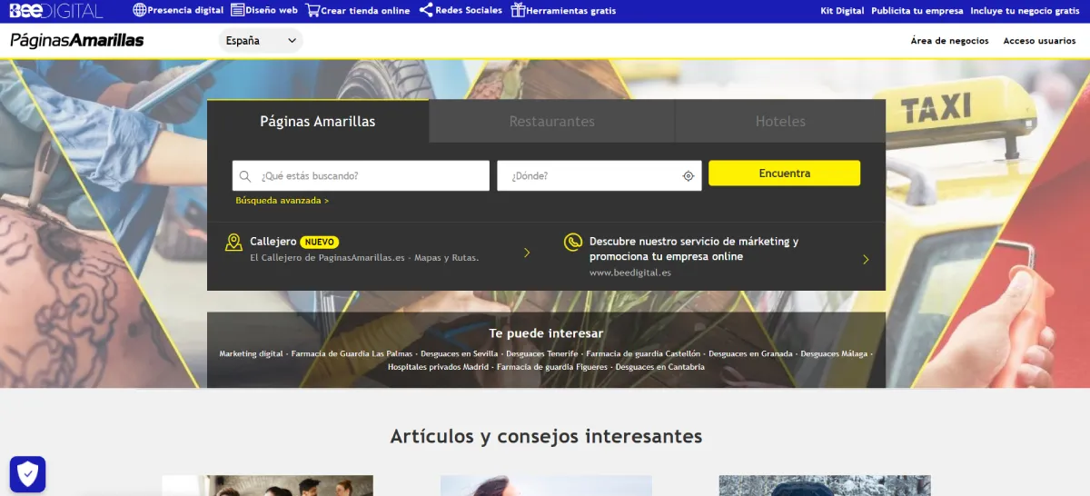Image resolution: width=1090 pixels, height=496 pixels.
Task: Click the Redes Sociales share icon
Action: click(x=426, y=11)
